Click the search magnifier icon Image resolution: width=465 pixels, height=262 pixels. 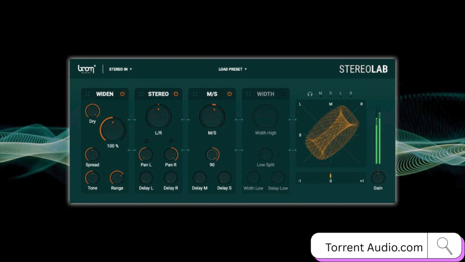point(444,246)
